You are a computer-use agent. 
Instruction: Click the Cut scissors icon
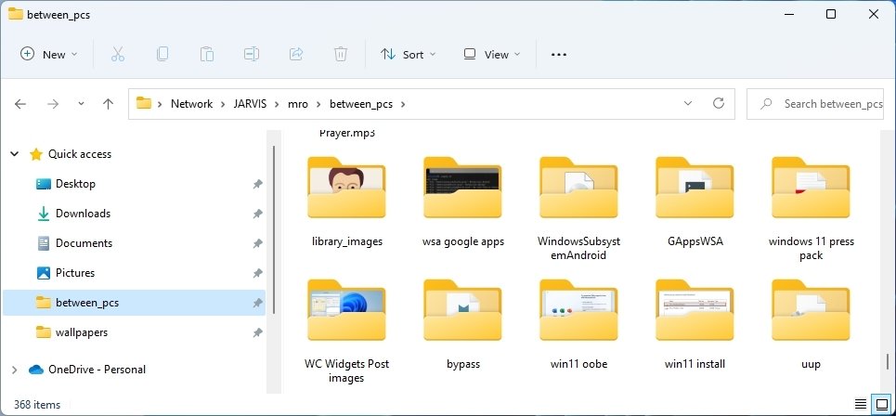coord(118,54)
